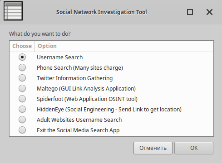This screenshot has width=222, height=163.
Task: Select the Adult Websites Username Search radio button
Action: [22, 120]
